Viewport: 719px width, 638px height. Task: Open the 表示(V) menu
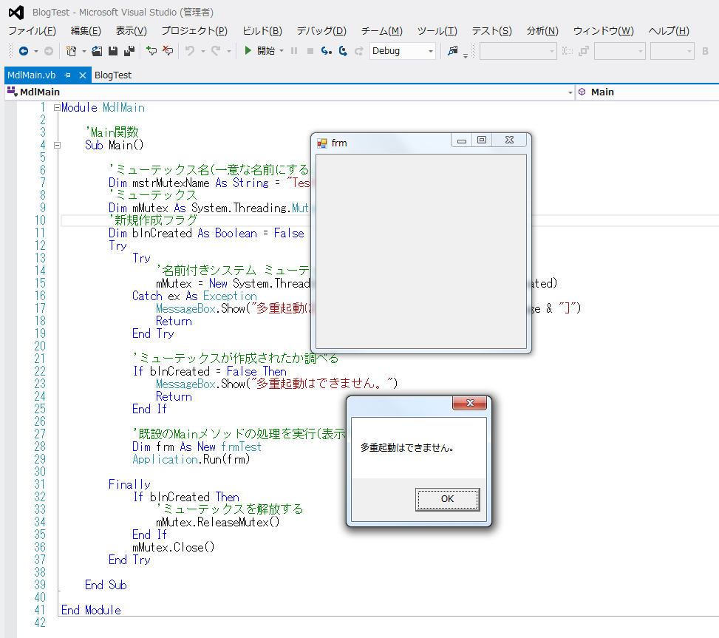coord(131,31)
